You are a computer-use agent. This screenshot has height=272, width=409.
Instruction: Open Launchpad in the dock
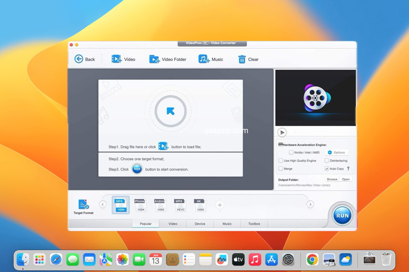[39, 259]
